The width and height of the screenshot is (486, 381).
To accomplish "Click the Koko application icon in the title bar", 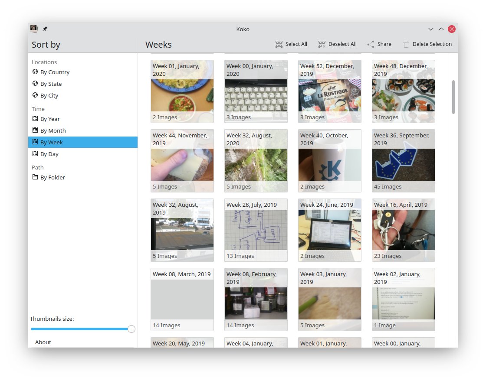I will [34, 29].
